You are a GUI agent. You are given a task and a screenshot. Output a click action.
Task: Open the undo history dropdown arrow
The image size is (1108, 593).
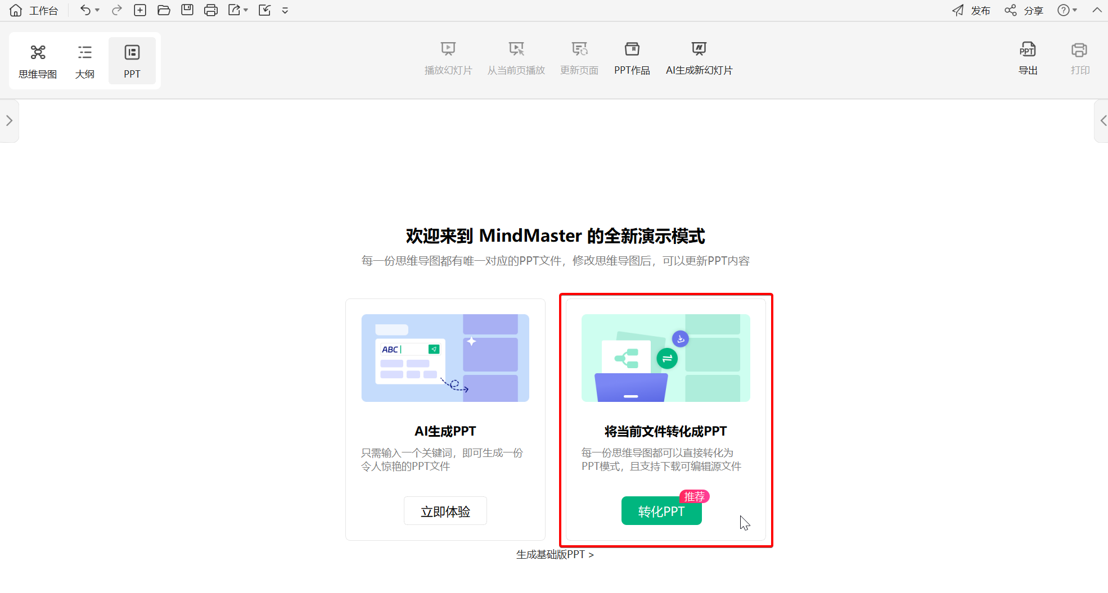pyautogui.click(x=97, y=10)
